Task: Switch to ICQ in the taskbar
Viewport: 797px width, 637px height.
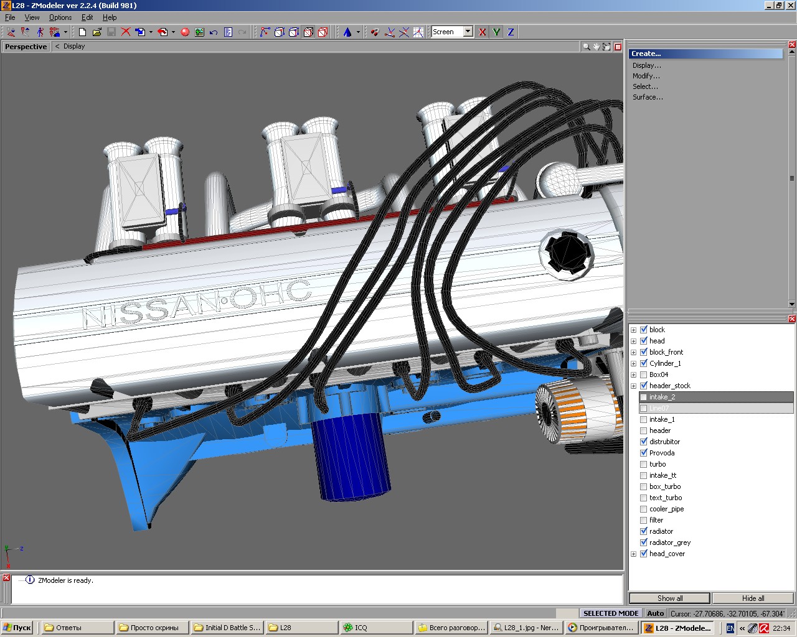Action: coord(375,628)
